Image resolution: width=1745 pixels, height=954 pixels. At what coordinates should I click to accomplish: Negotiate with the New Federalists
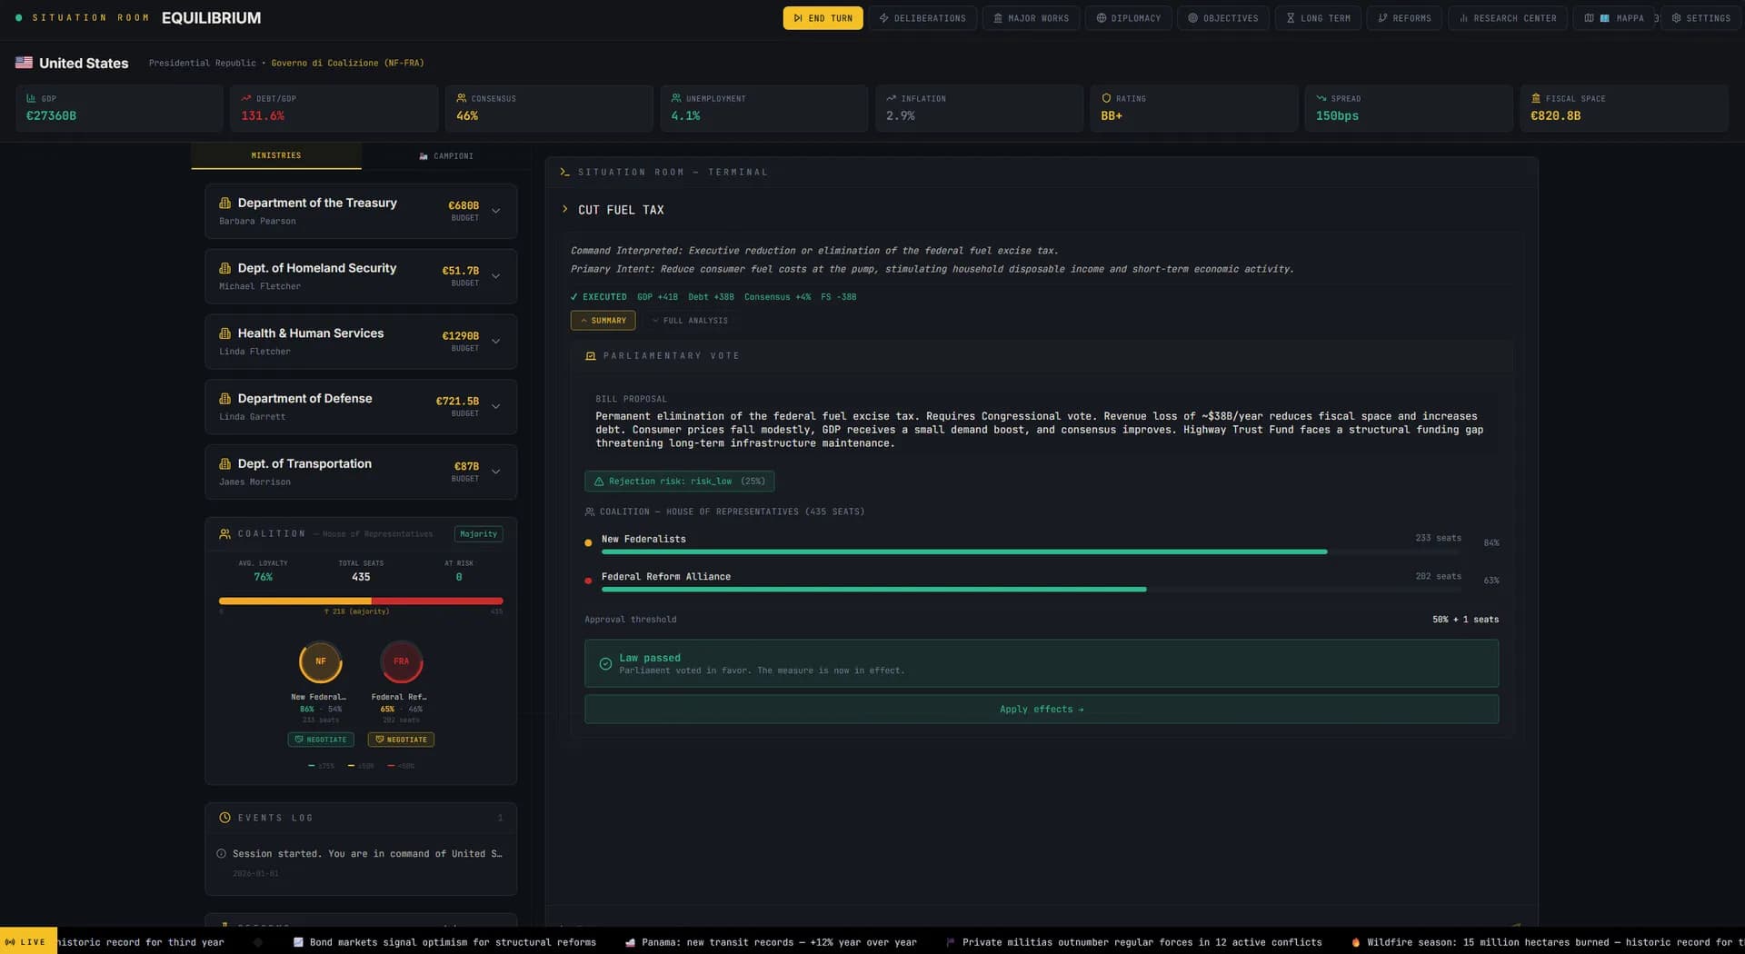[321, 740]
